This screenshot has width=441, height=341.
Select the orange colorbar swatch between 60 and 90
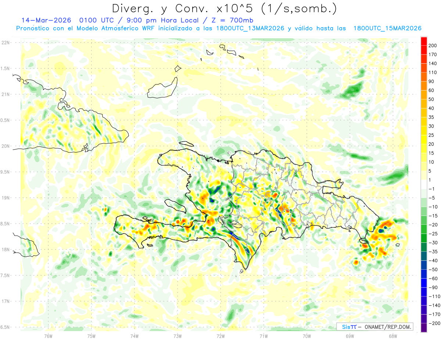[424, 86]
